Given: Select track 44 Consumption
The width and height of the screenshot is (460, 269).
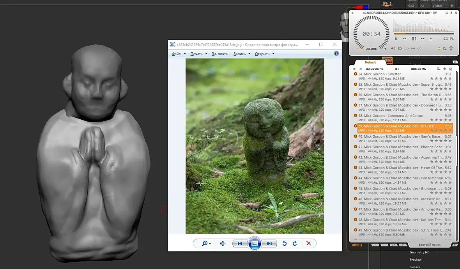Looking at the screenshot, I should tap(402, 181).
